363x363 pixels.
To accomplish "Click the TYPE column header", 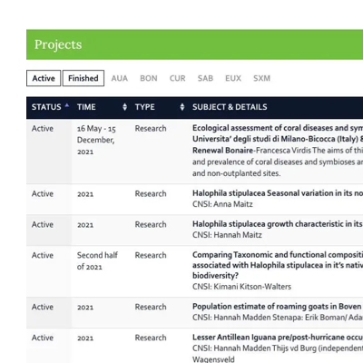I will point(145,107).
